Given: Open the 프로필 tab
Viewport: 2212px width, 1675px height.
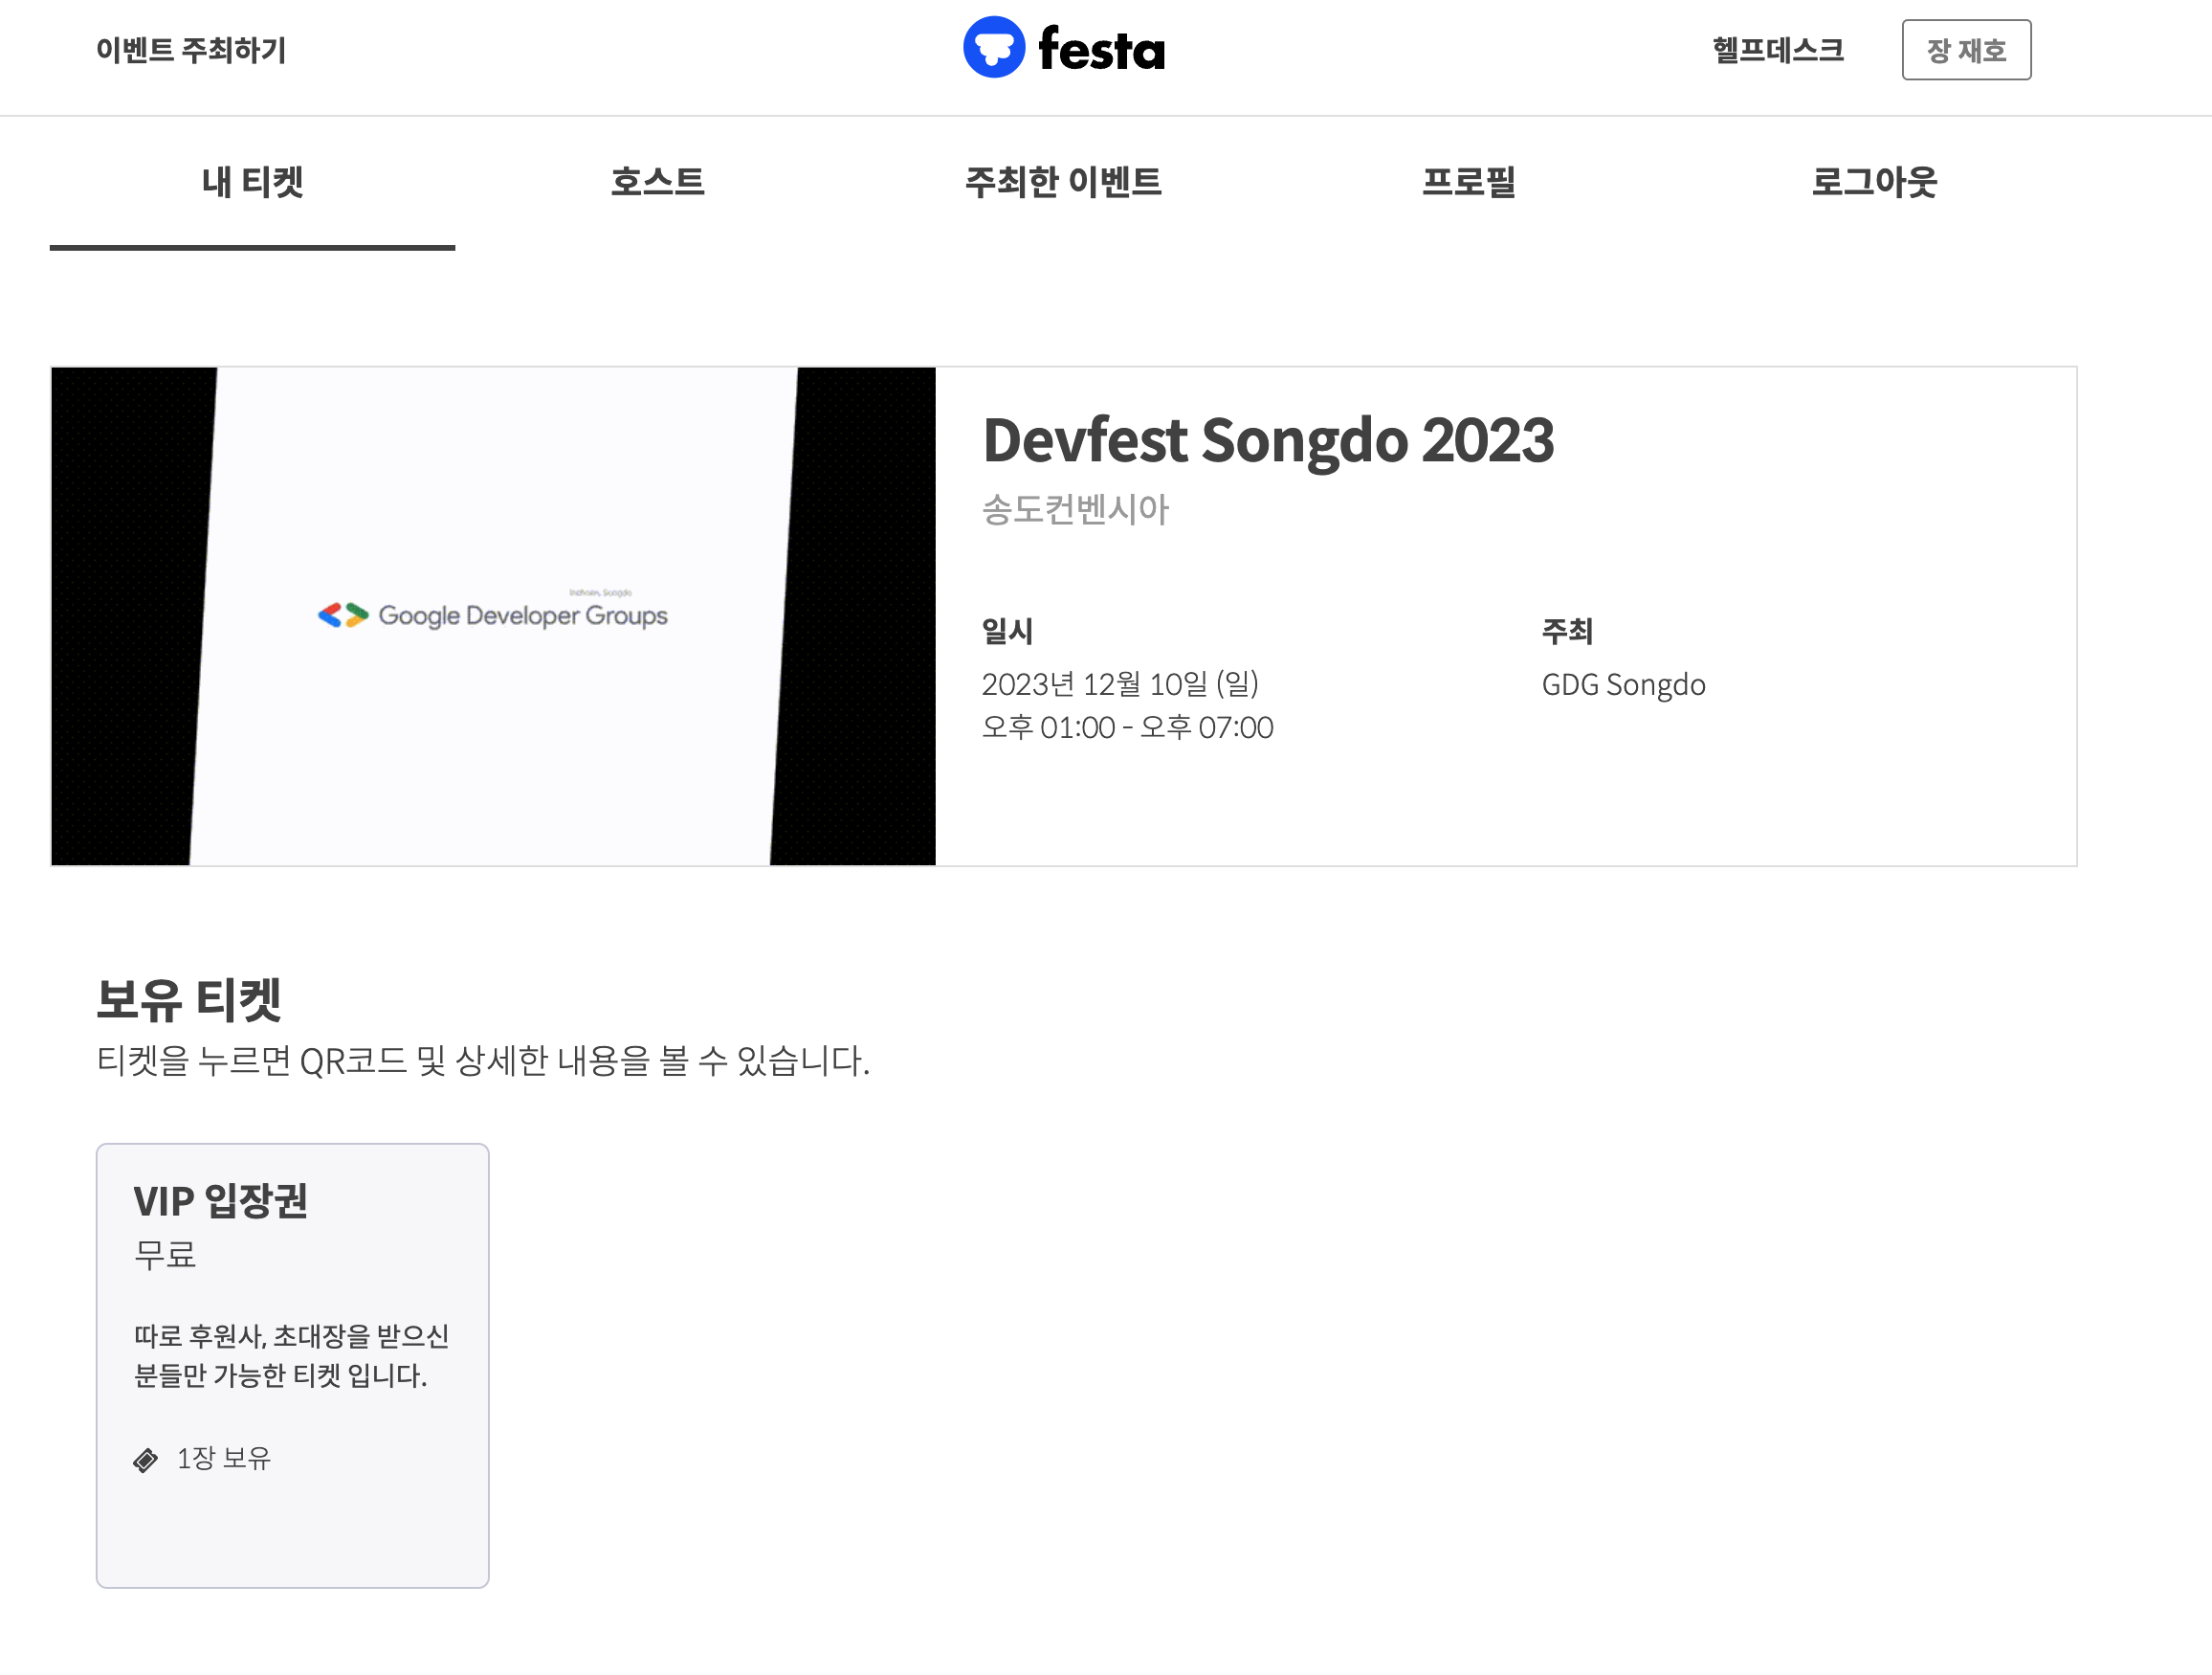Looking at the screenshot, I should (x=1468, y=182).
